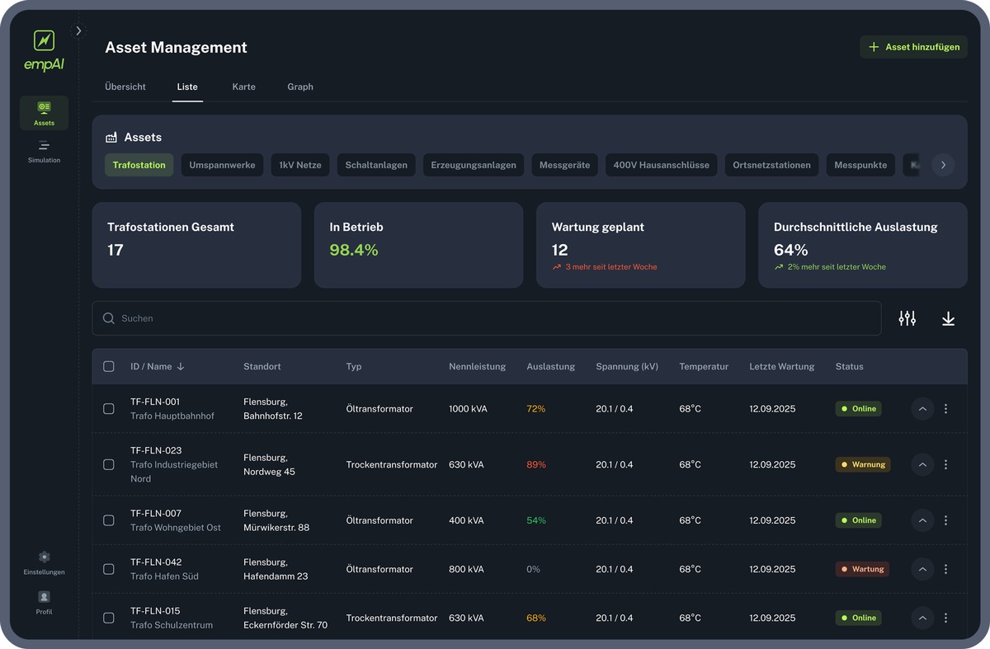This screenshot has height=649, width=990.
Task: Click into the Suchen search field
Action: tap(487, 318)
